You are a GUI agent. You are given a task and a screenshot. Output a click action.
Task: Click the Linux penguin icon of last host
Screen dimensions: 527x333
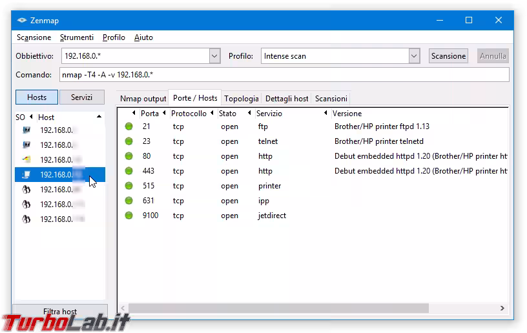pos(26,219)
